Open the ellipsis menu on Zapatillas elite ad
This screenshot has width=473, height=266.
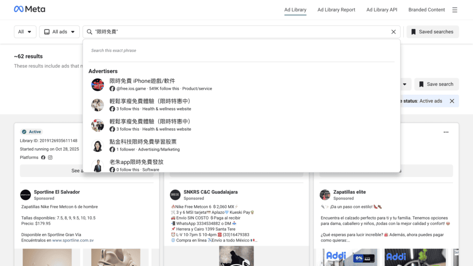point(446,132)
